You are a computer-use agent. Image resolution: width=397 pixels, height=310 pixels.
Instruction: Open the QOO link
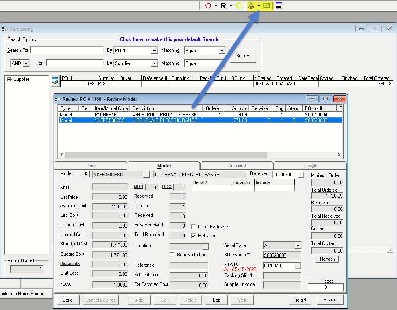(x=167, y=186)
